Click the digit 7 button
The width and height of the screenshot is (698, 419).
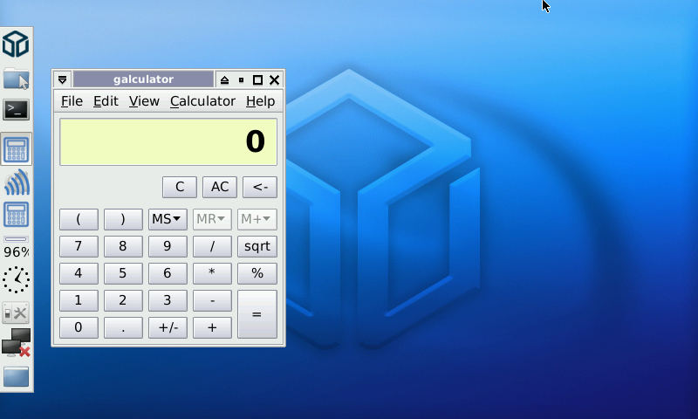[x=79, y=246]
